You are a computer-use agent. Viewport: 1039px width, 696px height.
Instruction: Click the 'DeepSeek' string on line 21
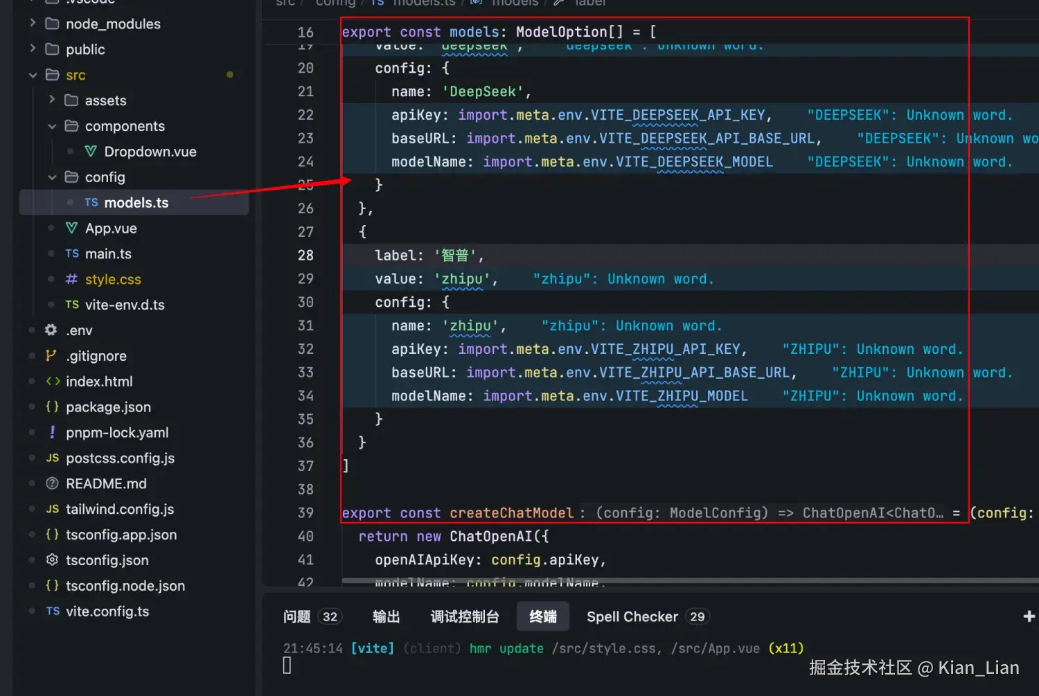pyautogui.click(x=483, y=91)
